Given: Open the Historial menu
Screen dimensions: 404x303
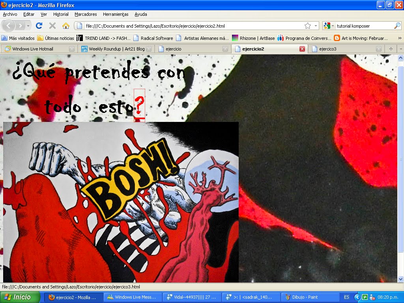Looking at the screenshot, I should click(x=61, y=14).
